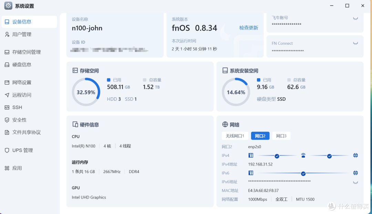Click the IPv6 device icon
The height and width of the screenshot is (214, 372).
click(251, 173)
